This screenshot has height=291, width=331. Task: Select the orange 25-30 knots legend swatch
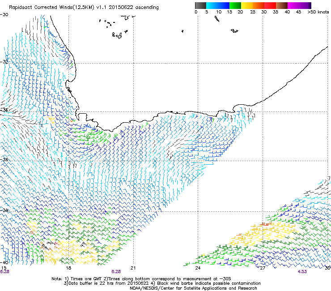pos(259,5)
